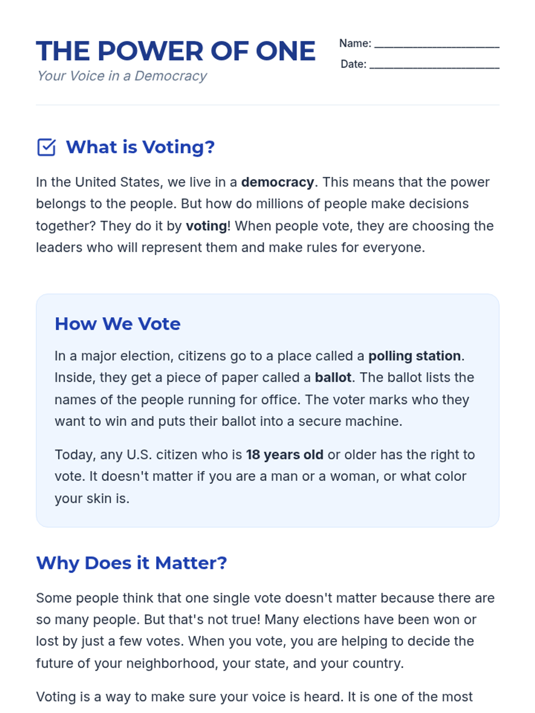Click the How We Vote heading

pos(118,324)
